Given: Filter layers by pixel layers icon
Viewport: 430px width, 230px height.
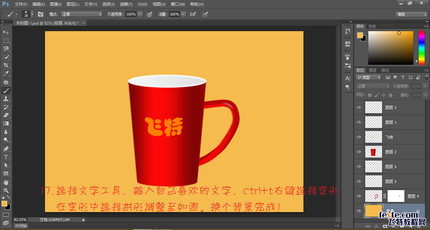Looking at the screenshot, I should (x=388, y=77).
